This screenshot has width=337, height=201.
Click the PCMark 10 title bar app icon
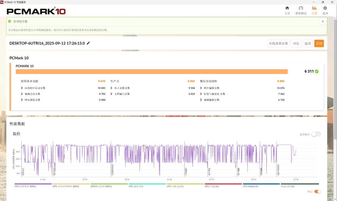click(x=2, y=2)
